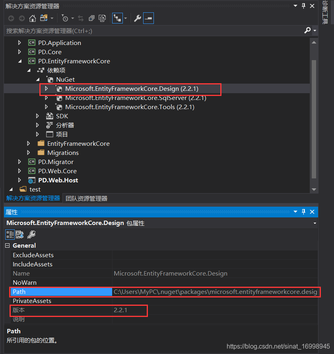334x354 pixels.
Task: Toggle the Preview Selected Items button
Action: (149, 18)
